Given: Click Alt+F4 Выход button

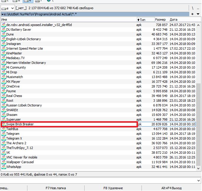Looking at the screenshot, I should pos(171,188).
